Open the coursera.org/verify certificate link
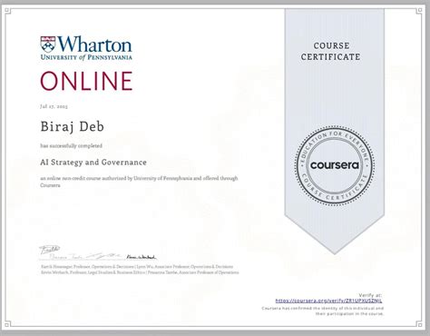The width and height of the screenshot is (430, 336). coord(328,301)
